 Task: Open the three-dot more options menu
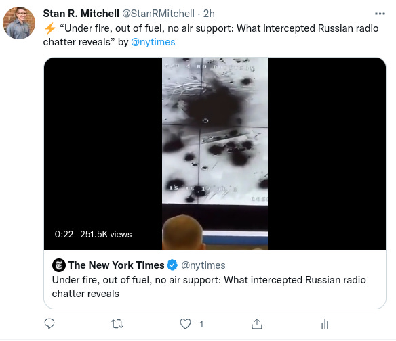tap(380, 14)
